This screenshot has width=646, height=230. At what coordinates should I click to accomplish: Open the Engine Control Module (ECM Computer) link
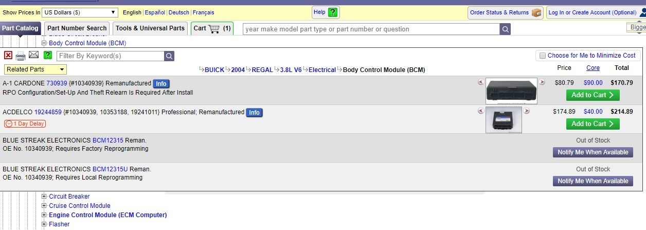coord(108,215)
